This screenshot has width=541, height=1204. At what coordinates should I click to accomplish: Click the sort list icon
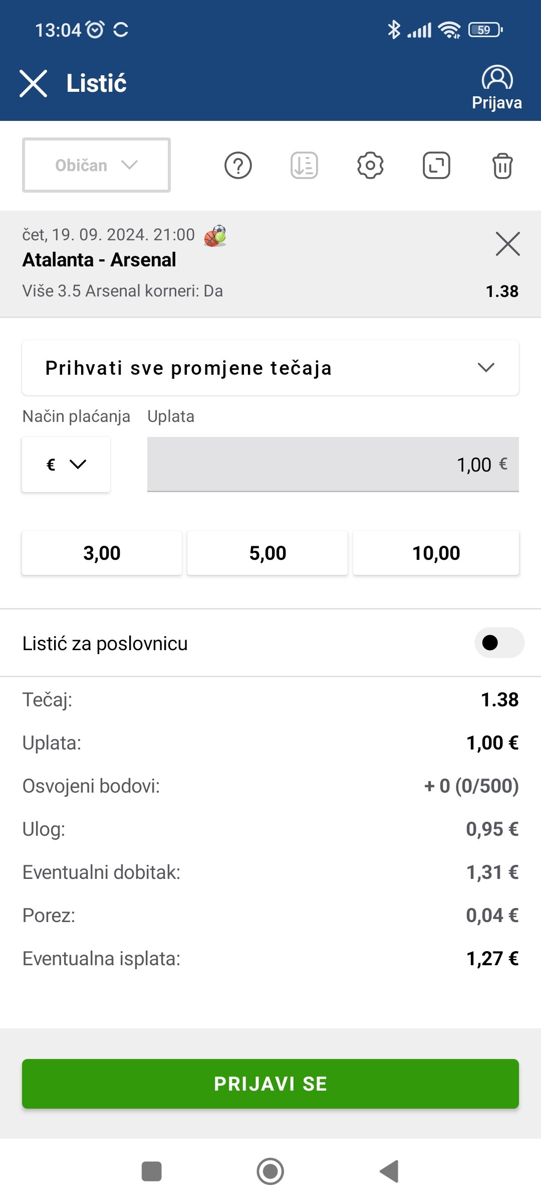tap(304, 166)
